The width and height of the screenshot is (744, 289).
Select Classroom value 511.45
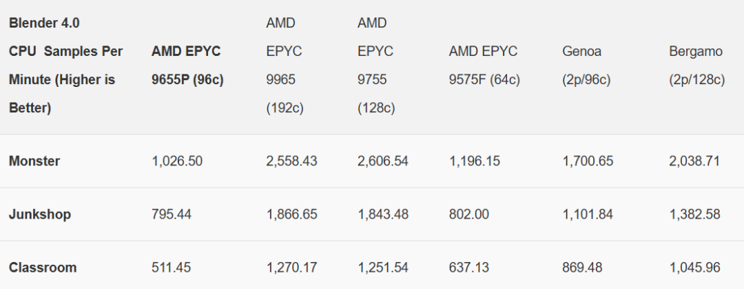point(172,268)
